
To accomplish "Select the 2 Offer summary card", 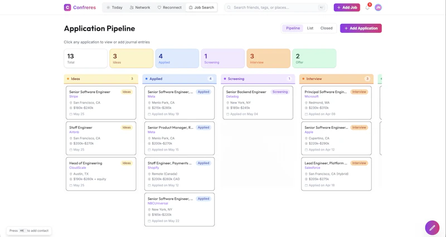I will (314, 59).
